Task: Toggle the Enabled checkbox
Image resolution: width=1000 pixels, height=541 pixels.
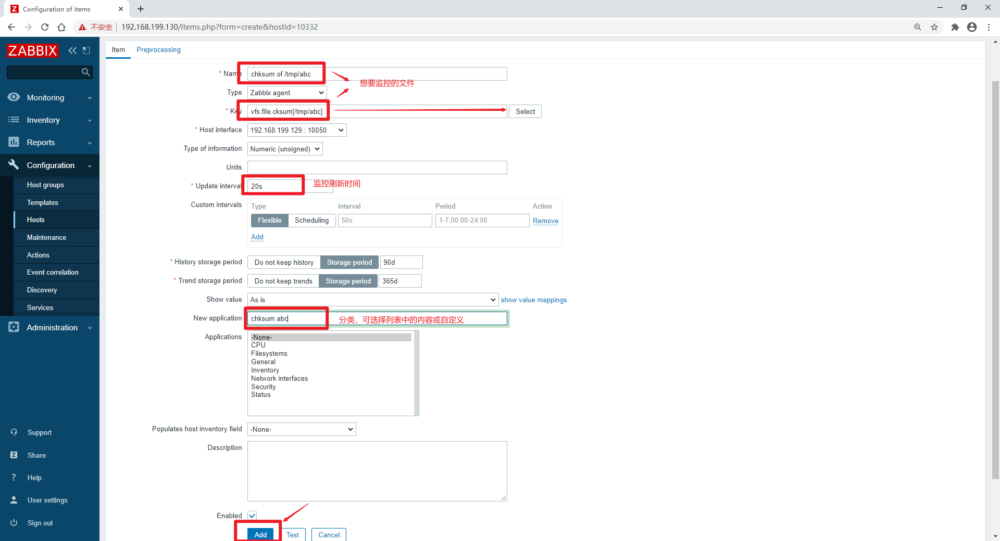Action: click(x=252, y=516)
